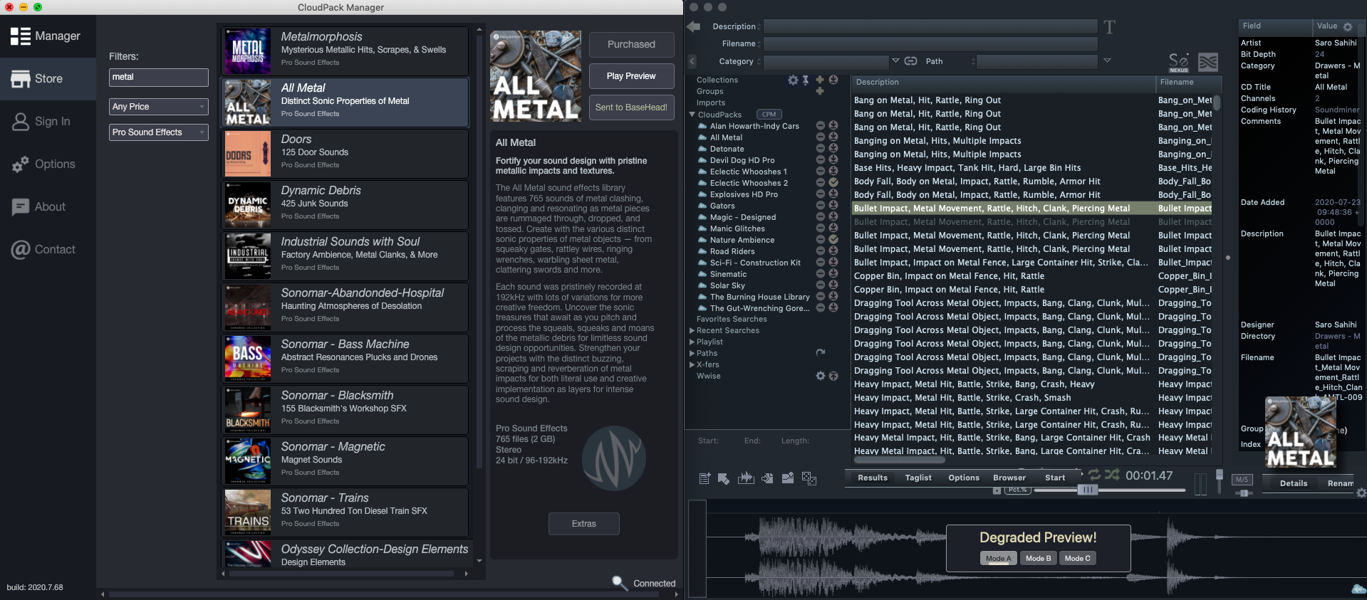Screen dimensions: 1367x600
Task: Toggle the M/S monitoring button
Action: coord(1242,480)
